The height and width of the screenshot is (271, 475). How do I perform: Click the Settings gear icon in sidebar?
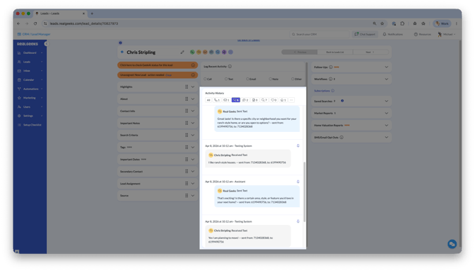pyautogui.click(x=19, y=116)
